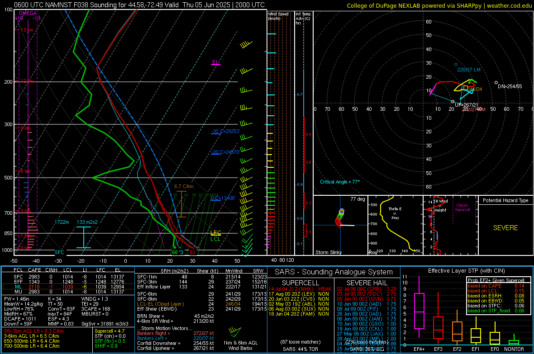This screenshot has height=354, width=534.
Task: Click the 'UP=267/21' hodograph label
Action: [466, 105]
